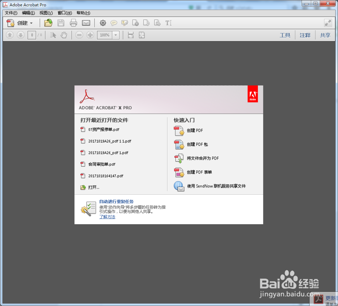Open the 视图(V) menu

coord(46,13)
